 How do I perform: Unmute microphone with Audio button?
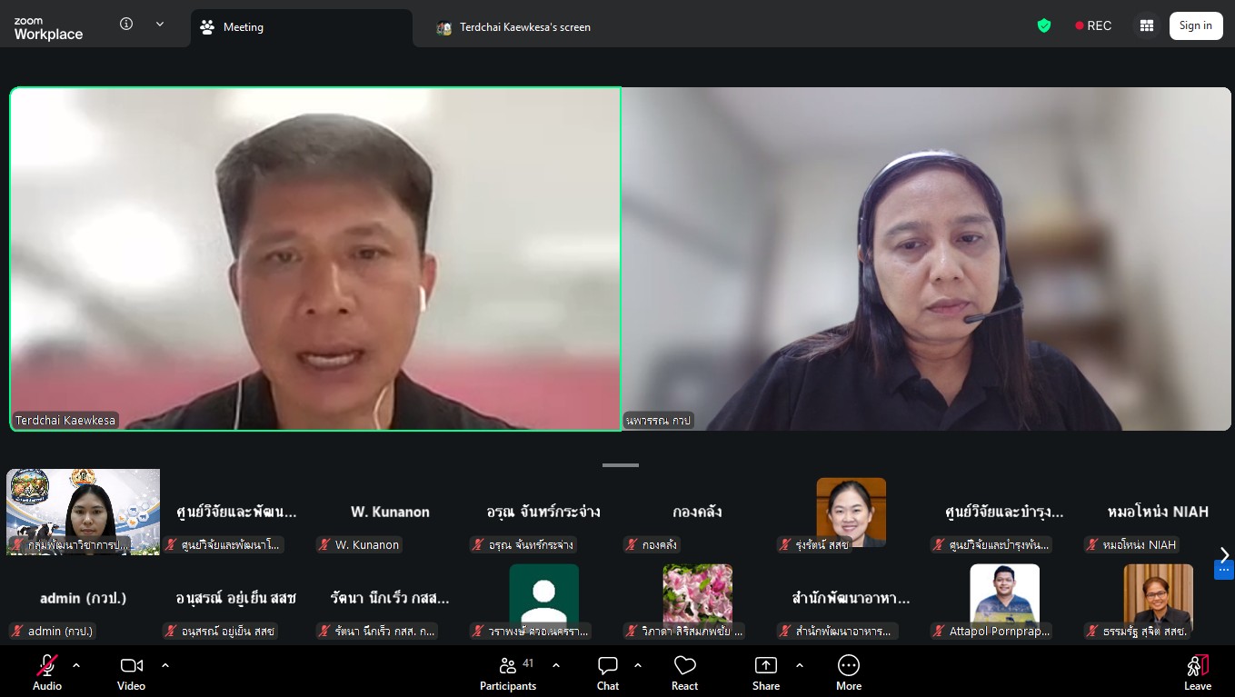[47, 672]
